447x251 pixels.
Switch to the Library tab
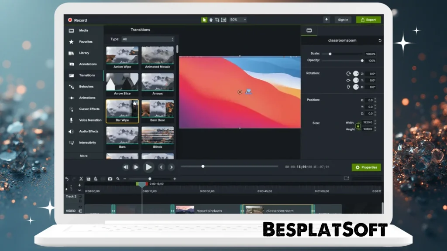click(83, 53)
